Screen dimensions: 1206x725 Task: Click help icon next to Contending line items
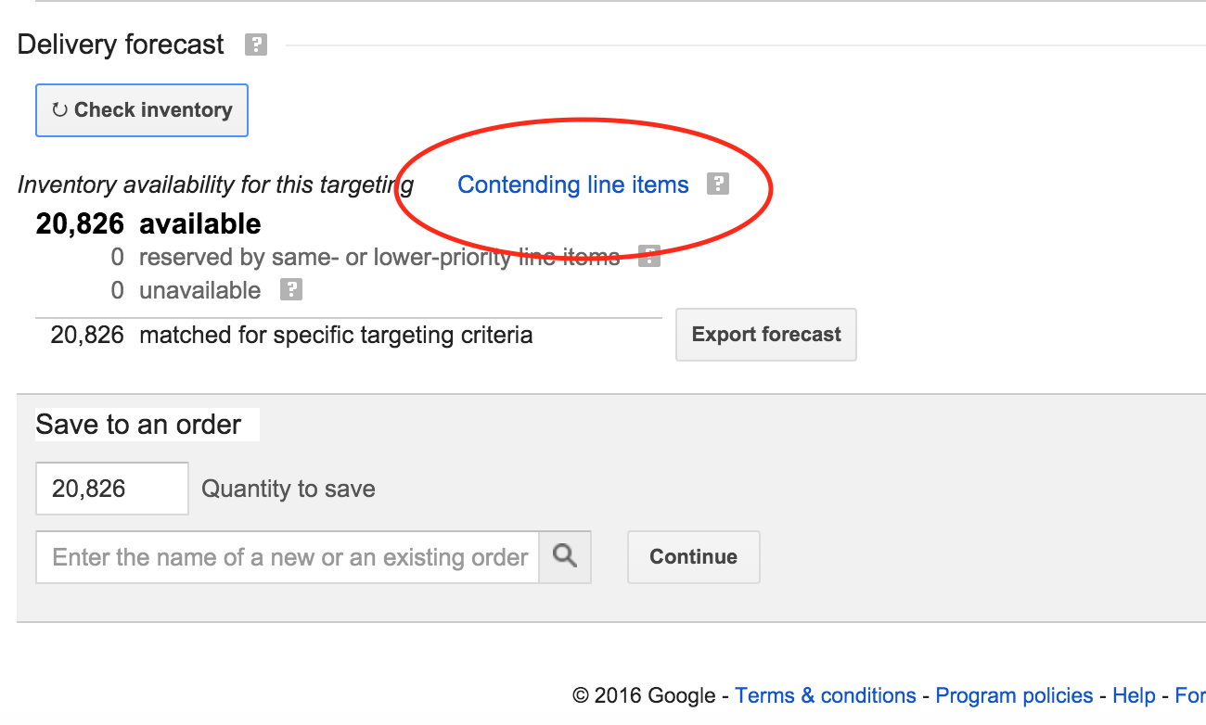pos(717,184)
